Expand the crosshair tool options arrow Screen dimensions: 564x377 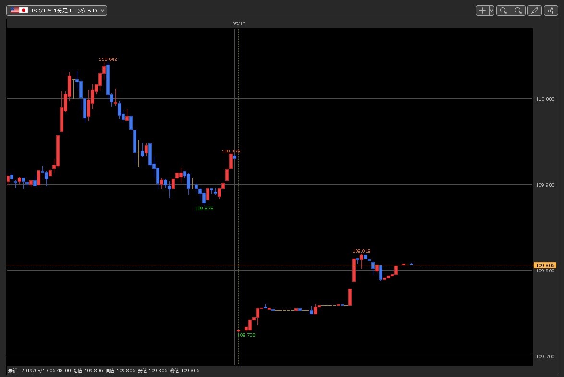(x=491, y=11)
